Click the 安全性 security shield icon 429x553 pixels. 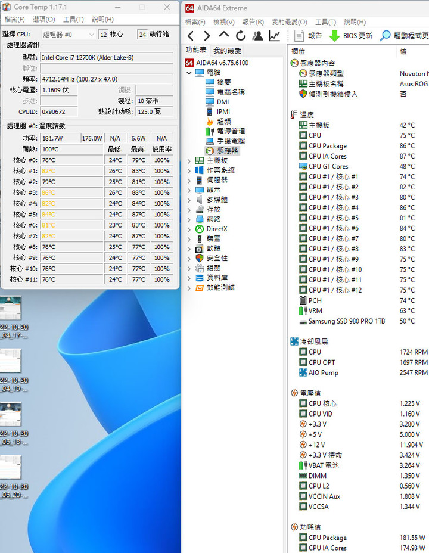point(200,258)
